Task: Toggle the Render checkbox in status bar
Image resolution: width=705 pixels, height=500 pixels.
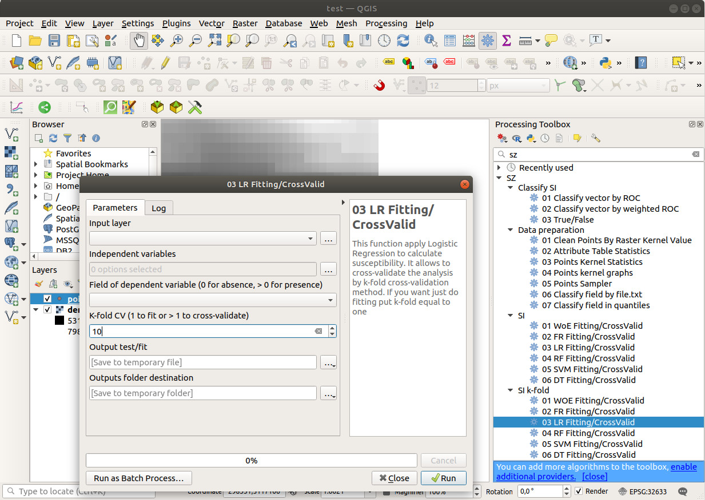Action: point(579,491)
